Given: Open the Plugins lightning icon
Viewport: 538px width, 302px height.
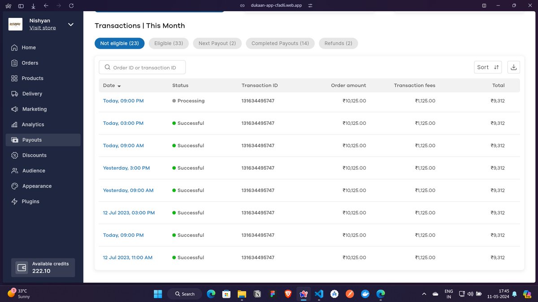Looking at the screenshot, I should point(14,201).
